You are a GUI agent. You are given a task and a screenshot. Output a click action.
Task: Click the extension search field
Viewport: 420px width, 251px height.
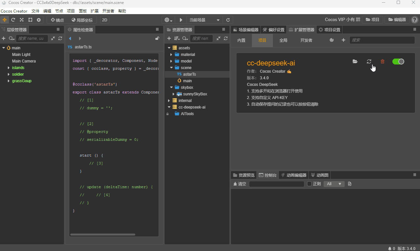[x=382, y=40]
